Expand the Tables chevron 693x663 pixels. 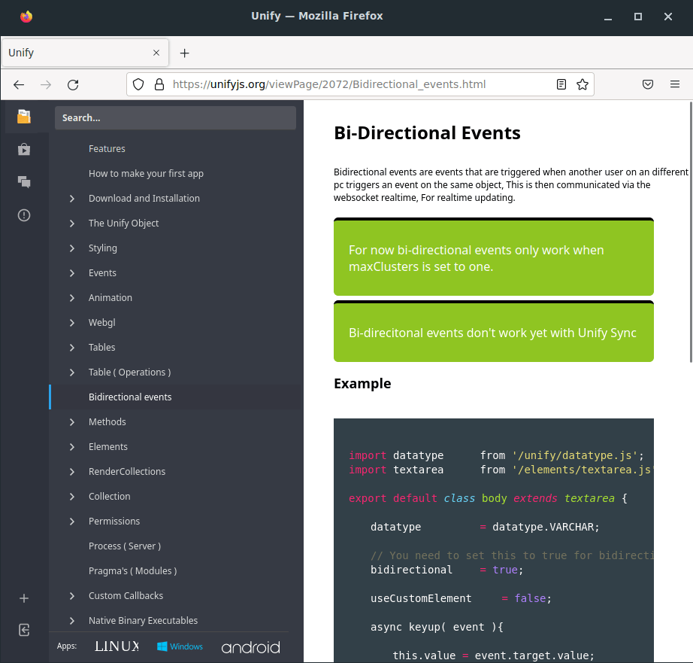[x=72, y=348]
